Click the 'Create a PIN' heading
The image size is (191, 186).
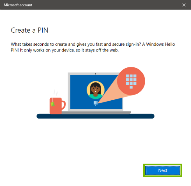click(x=30, y=30)
